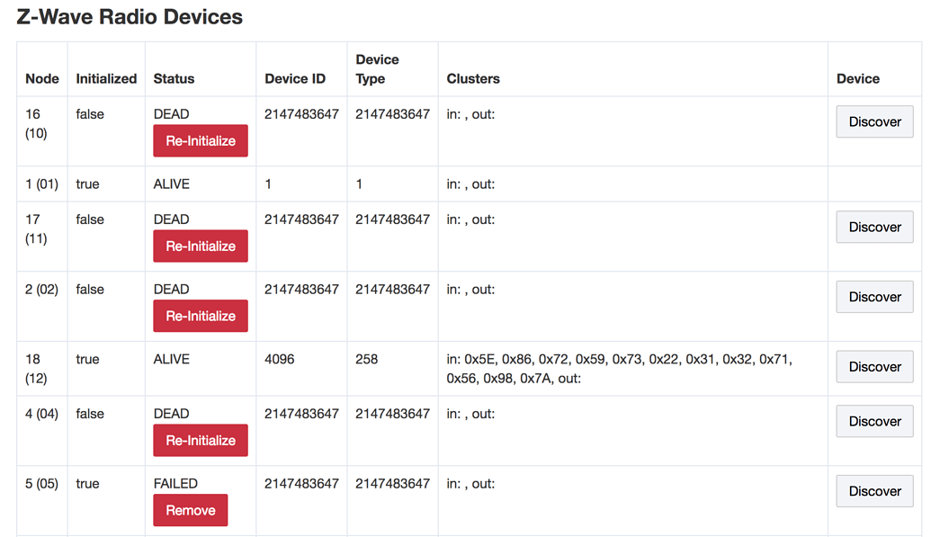Screen dimensions: 931x537
Task: Click the Z-Wave Radio Devices heading
Action: click(x=130, y=16)
